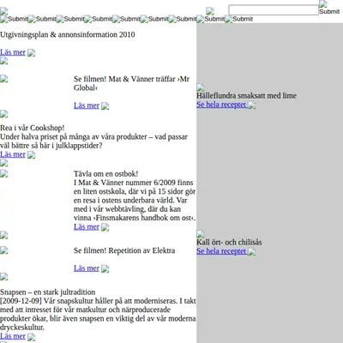
Task: Click the search text field at top
Action: click(274, 10)
